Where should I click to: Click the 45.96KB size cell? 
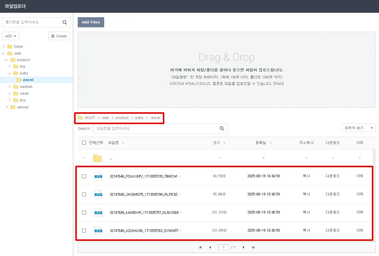click(x=219, y=194)
